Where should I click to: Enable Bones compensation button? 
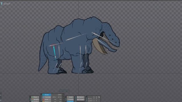click(x=80, y=97)
